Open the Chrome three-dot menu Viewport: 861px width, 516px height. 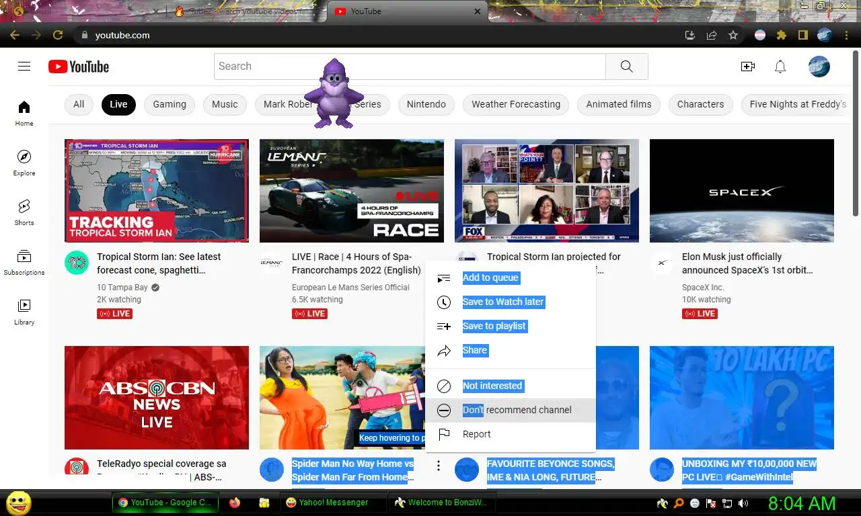coord(847,35)
